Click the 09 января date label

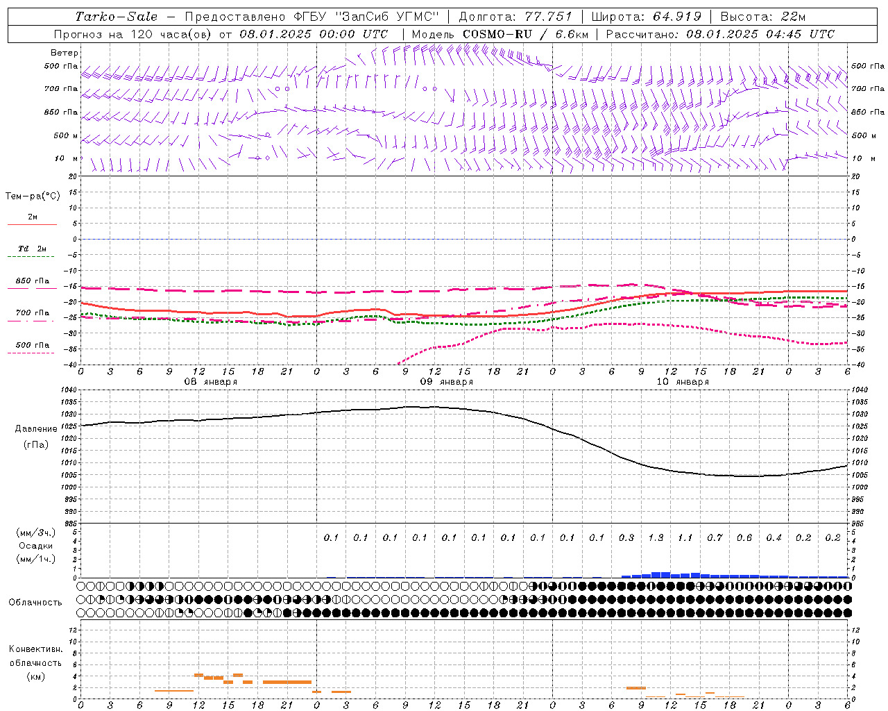(447, 382)
